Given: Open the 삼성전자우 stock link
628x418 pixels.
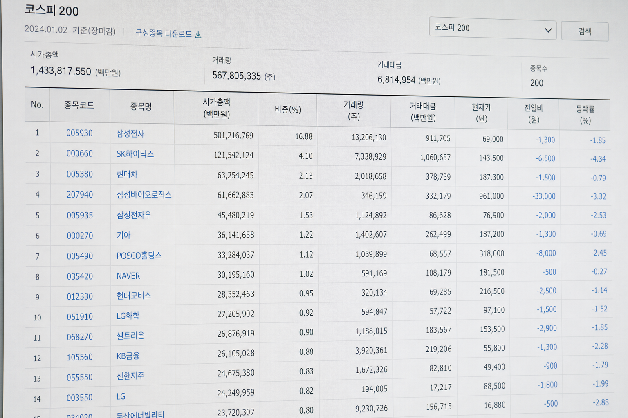Looking at the screenshot, I should point(134,215).
